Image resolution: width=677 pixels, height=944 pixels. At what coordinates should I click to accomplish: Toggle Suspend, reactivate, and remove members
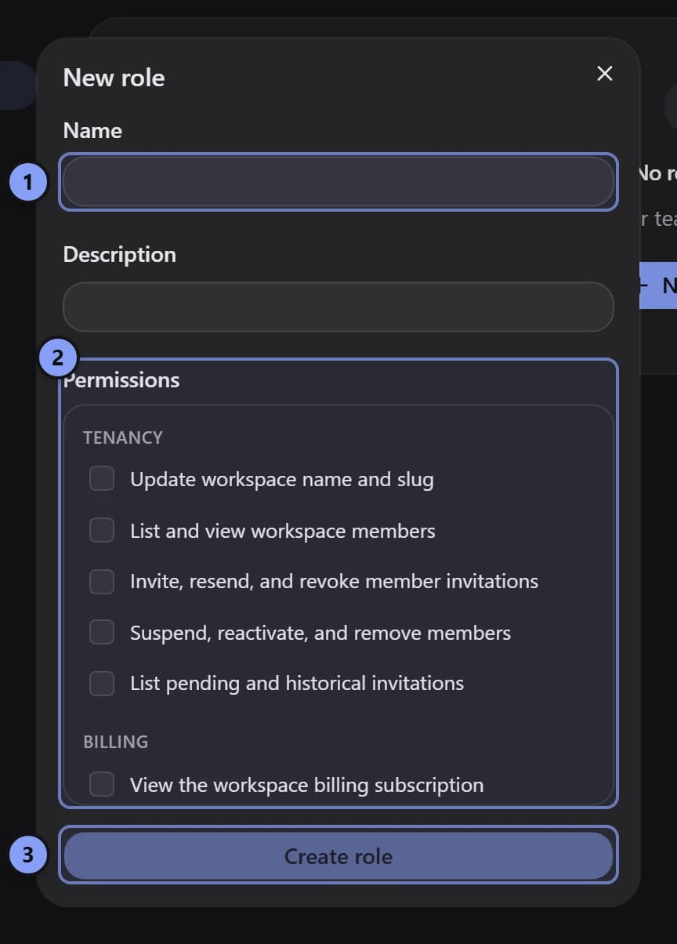[x=102, y=632]
